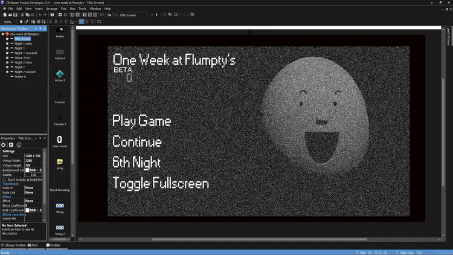Switch to the Find tab
The height and width of the screenshot is (255, 453).
tap(33, 245)
